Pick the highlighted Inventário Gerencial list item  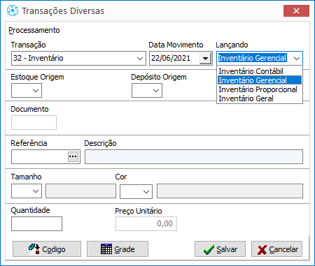(x=260, y=80)
